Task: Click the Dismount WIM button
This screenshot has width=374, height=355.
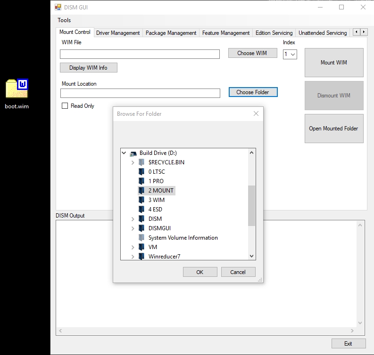Action: click(334, 96)
